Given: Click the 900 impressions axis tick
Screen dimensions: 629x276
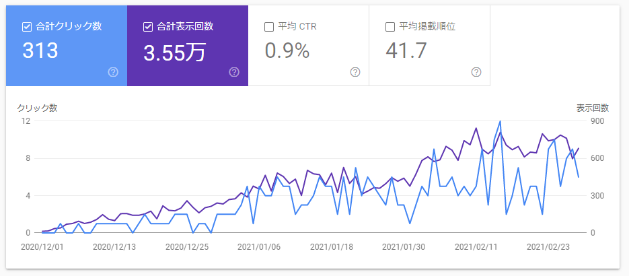Looking at the screenshot, I should 596,121.
